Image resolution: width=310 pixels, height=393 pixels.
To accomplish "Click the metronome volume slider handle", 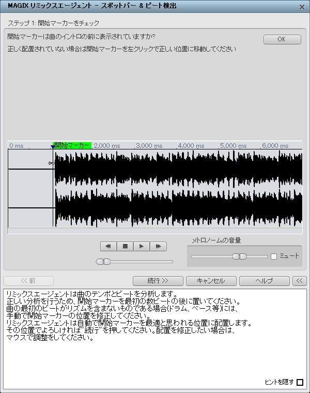I will pyautogui.click(x=239, y=256).
